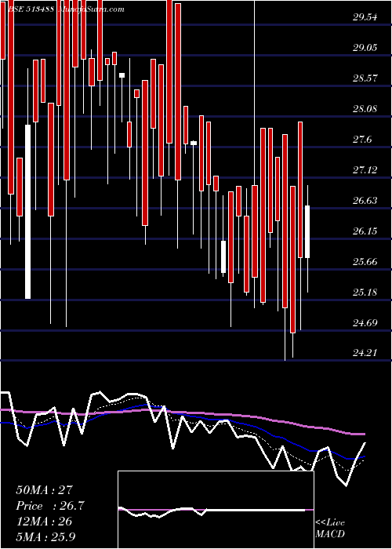Click inside the MACD inset chart box
The image size is (392, 549).
pos(216,510)
